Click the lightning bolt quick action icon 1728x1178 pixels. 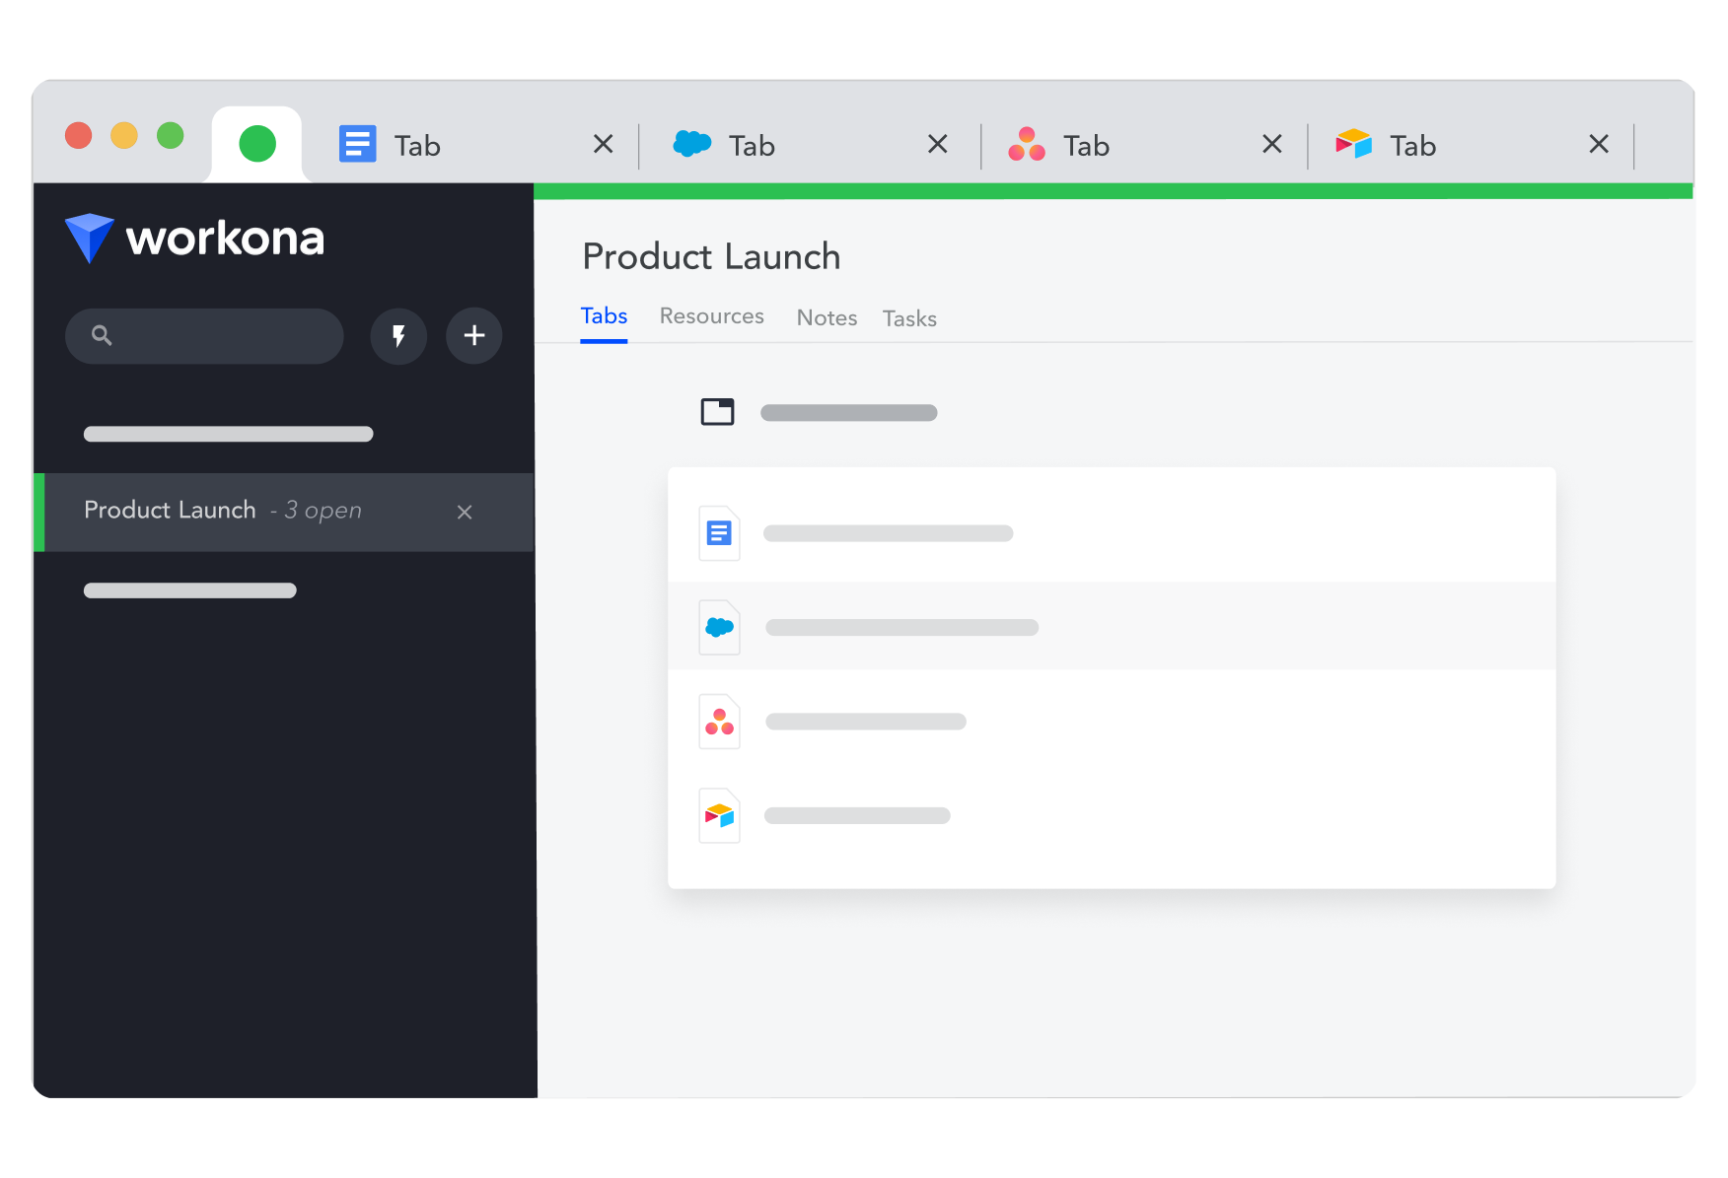tap(398, 336)
